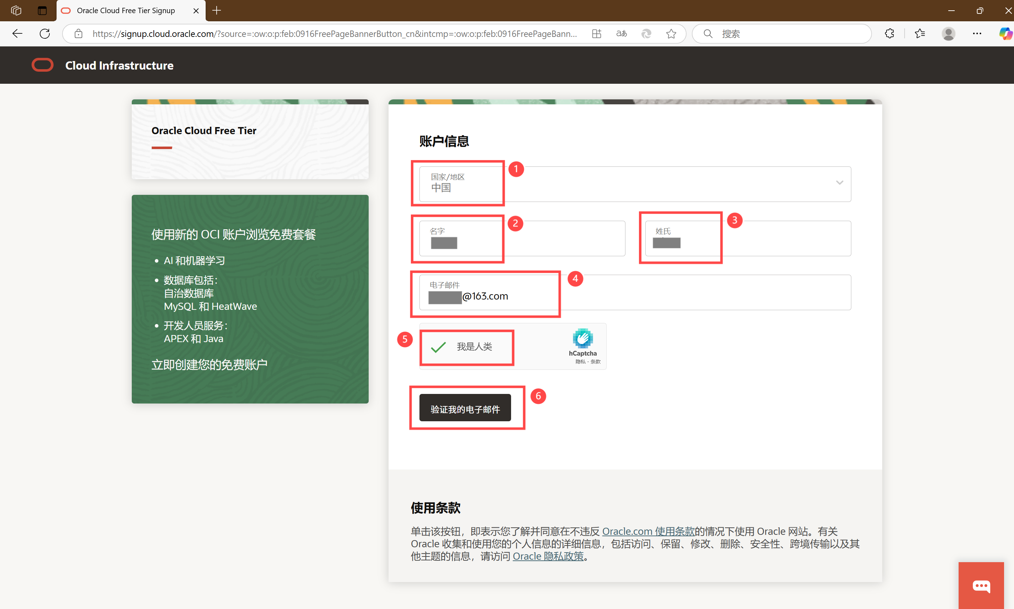Click the 使用条款 heading
This screenshot has height=609, width=1014.
click(x=436, y=507)
